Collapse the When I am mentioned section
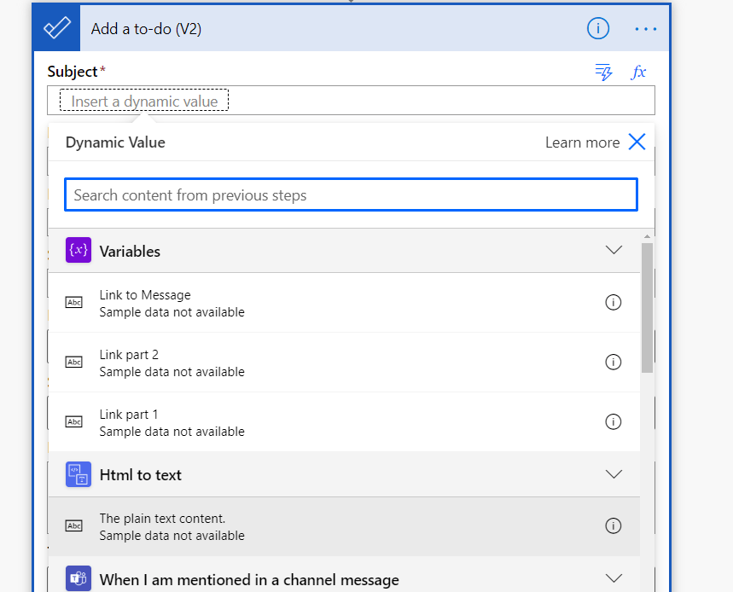The width and height of the screenshot is (733, 592). [x=614, y=578]
